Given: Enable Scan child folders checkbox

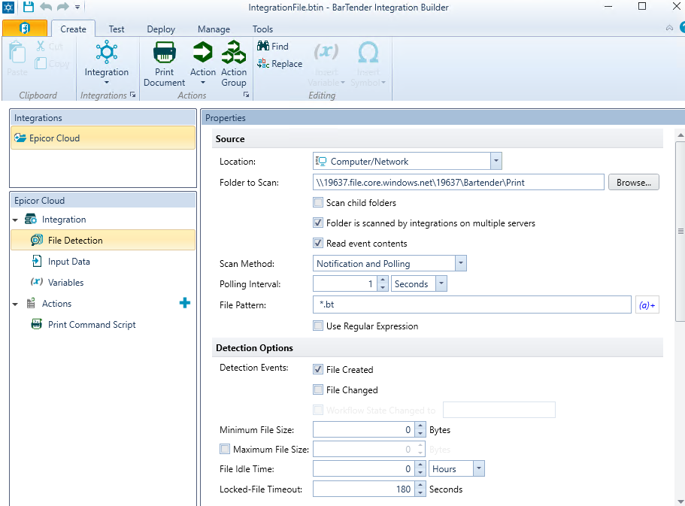Looking at the screenshot, I should [318, 203].
